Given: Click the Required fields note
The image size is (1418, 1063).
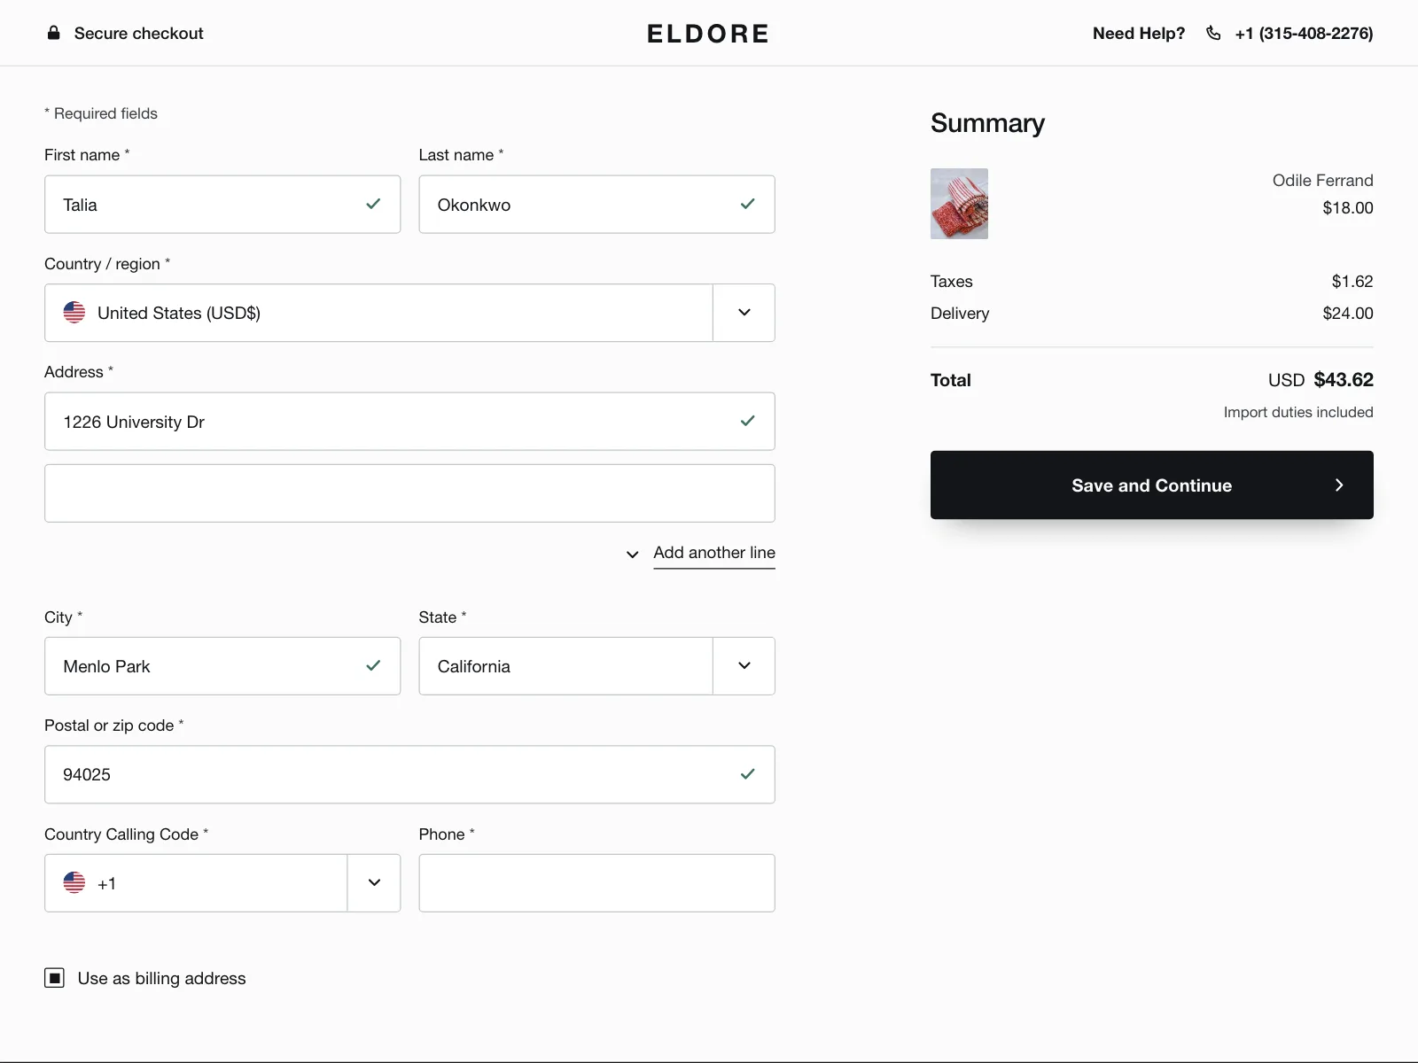Looking at the screenshot, I should (x=101, y=113).
